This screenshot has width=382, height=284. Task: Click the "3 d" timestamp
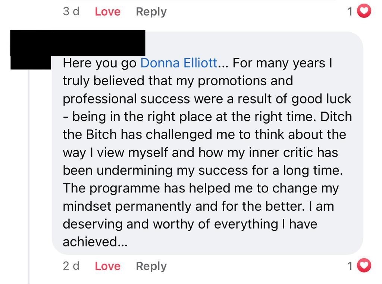71,12
